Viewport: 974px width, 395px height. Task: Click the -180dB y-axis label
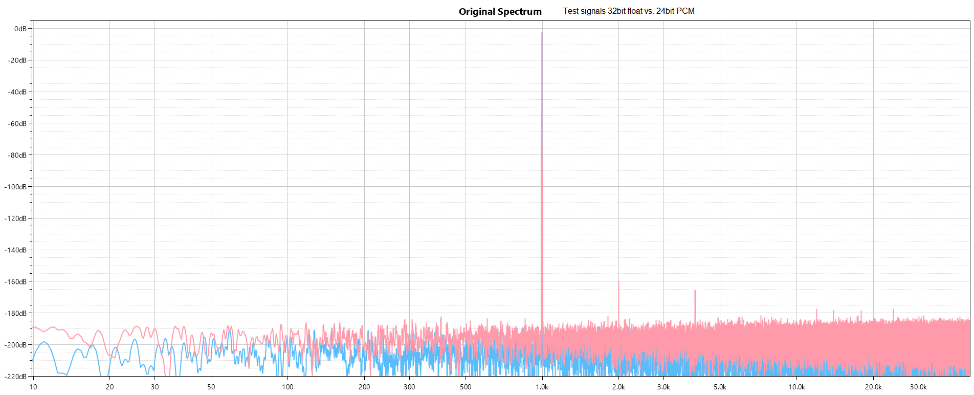point(15,313)
